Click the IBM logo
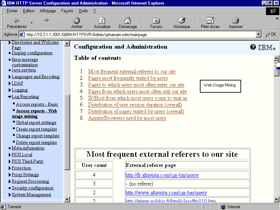 pyautogui.click(x=267, y=47)
